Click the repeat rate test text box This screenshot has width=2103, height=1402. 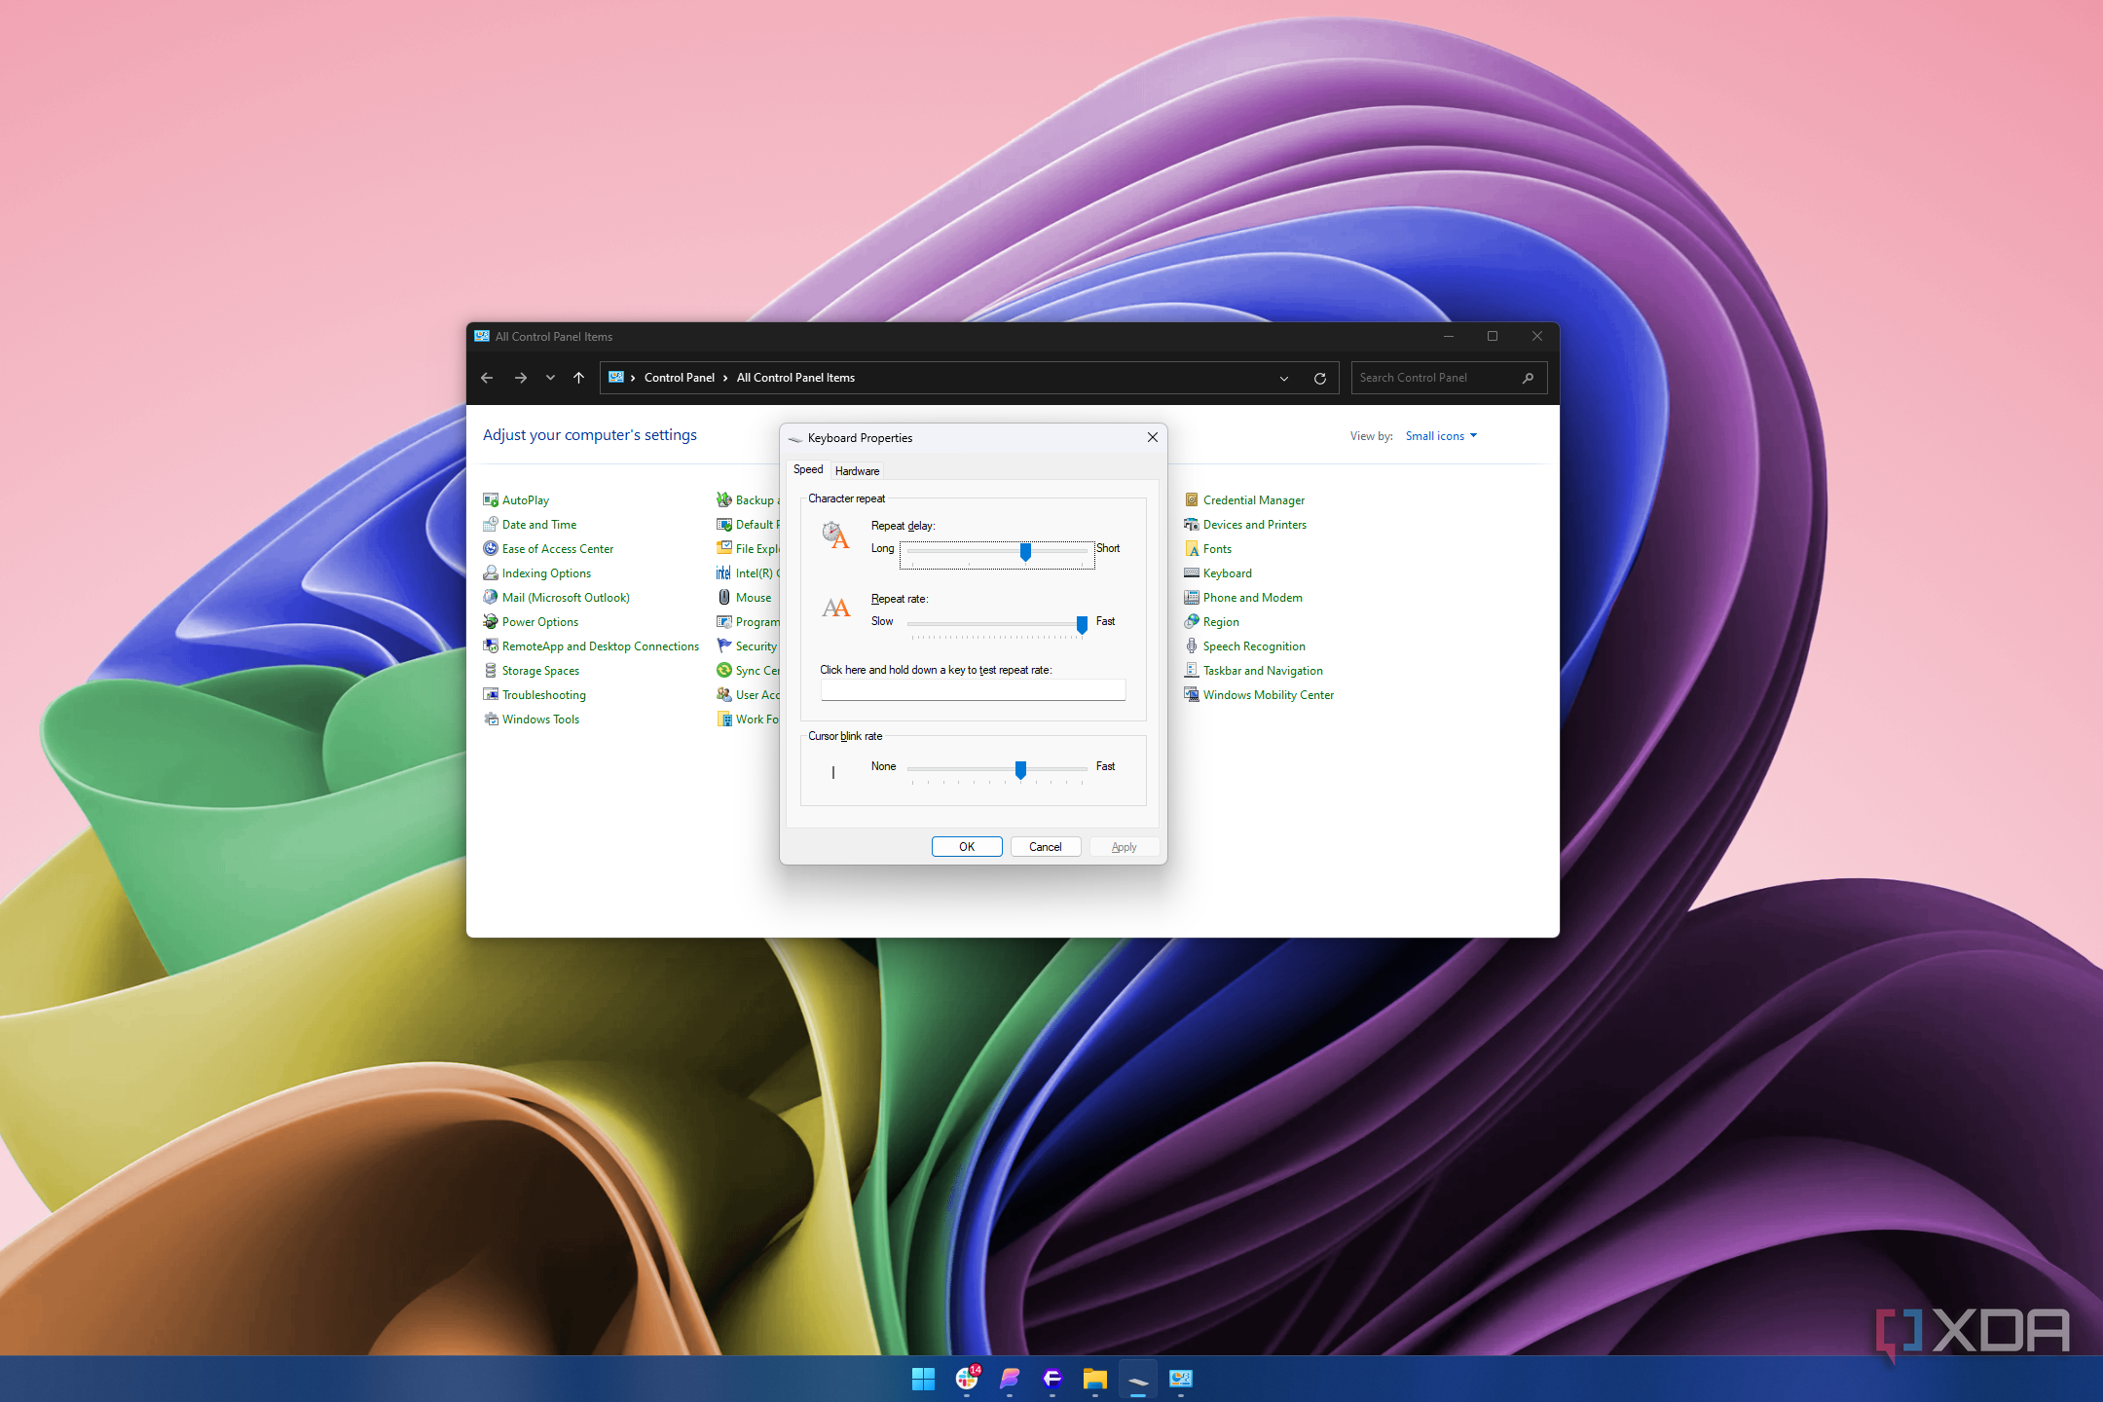(973, 690)
